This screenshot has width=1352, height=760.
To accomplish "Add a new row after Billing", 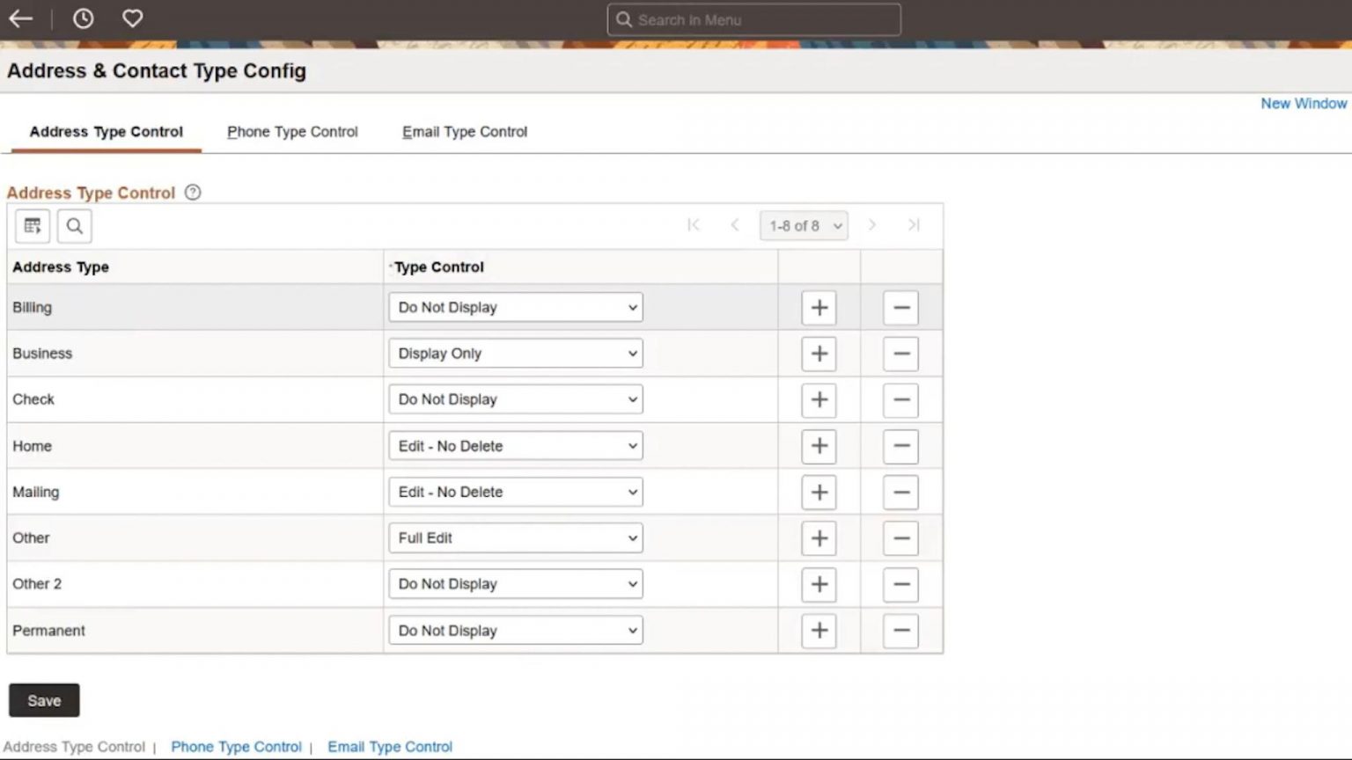I will click(x=819, y=307).
